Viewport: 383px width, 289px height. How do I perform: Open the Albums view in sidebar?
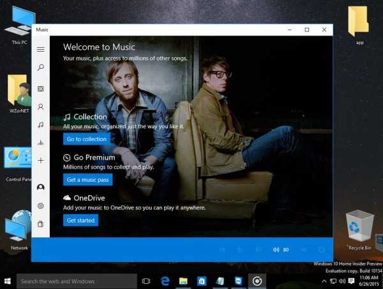click(x=41, y=89)
